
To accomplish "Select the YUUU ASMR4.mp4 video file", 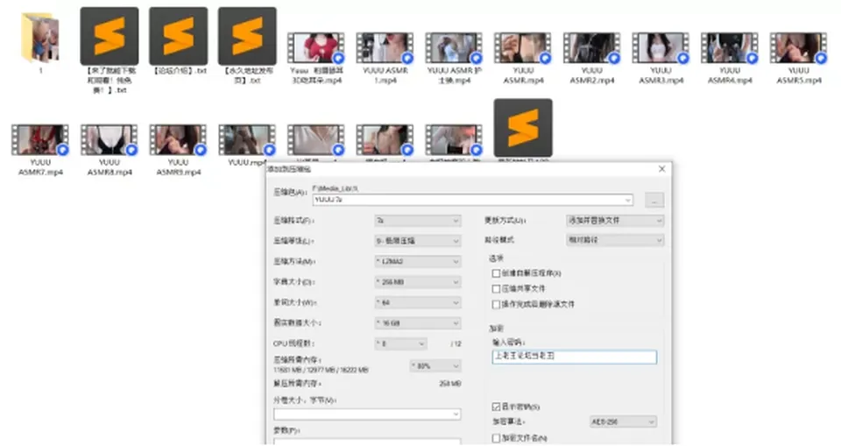I will [730, 48].
